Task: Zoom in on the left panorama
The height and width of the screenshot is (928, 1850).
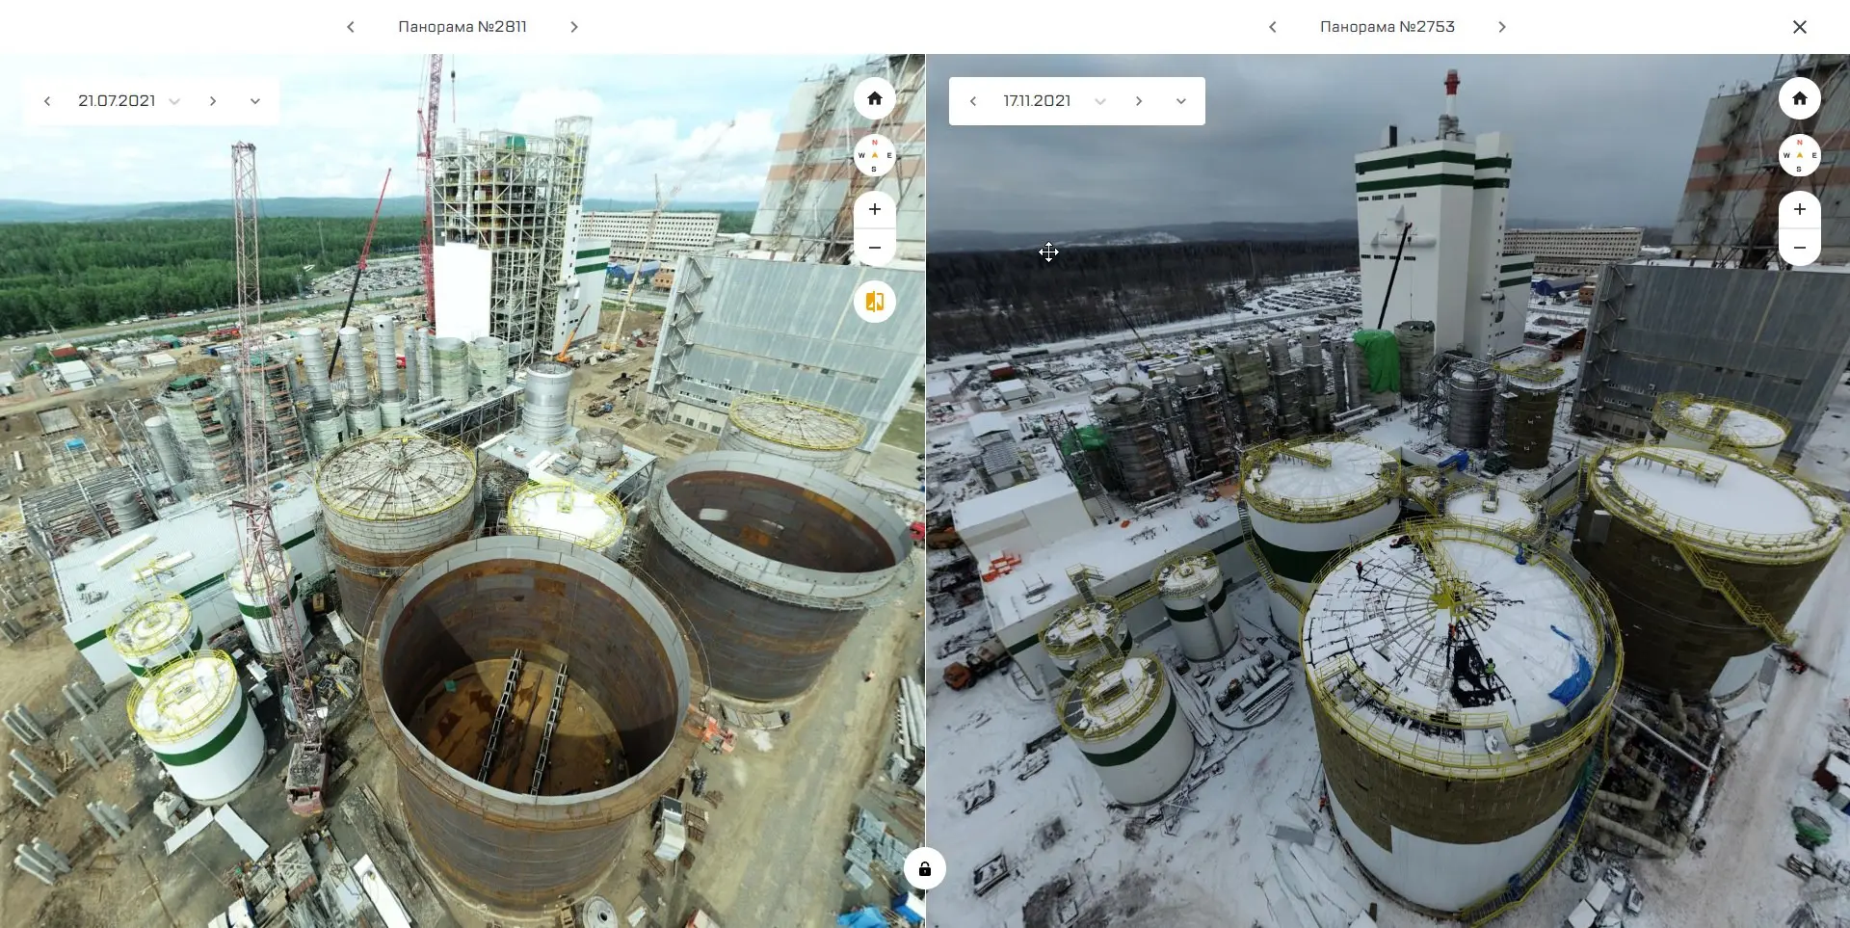Action: point(874,209)
